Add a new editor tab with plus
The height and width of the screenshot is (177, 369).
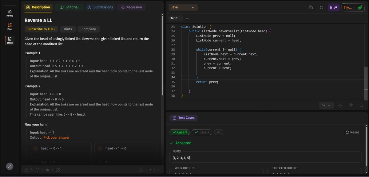coord(187,18)
